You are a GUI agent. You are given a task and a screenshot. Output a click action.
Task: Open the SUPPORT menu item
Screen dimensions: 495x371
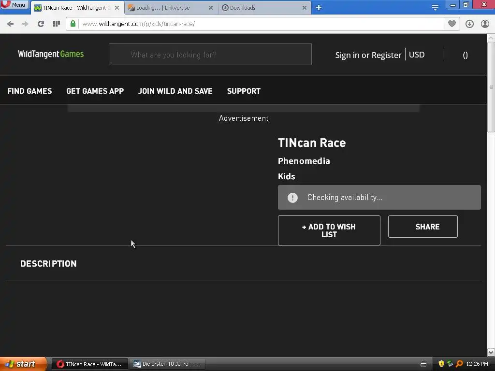244,91
